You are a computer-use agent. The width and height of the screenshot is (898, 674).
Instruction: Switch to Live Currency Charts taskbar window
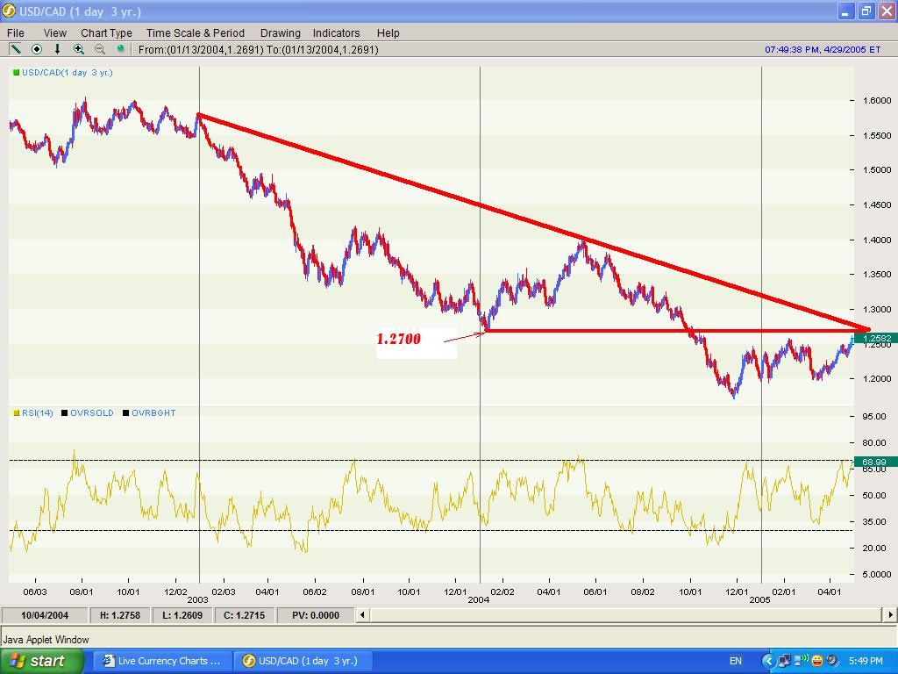click(162, 661)
